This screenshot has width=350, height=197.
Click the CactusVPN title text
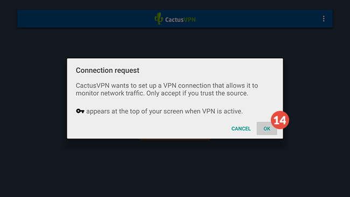[180, 19]
